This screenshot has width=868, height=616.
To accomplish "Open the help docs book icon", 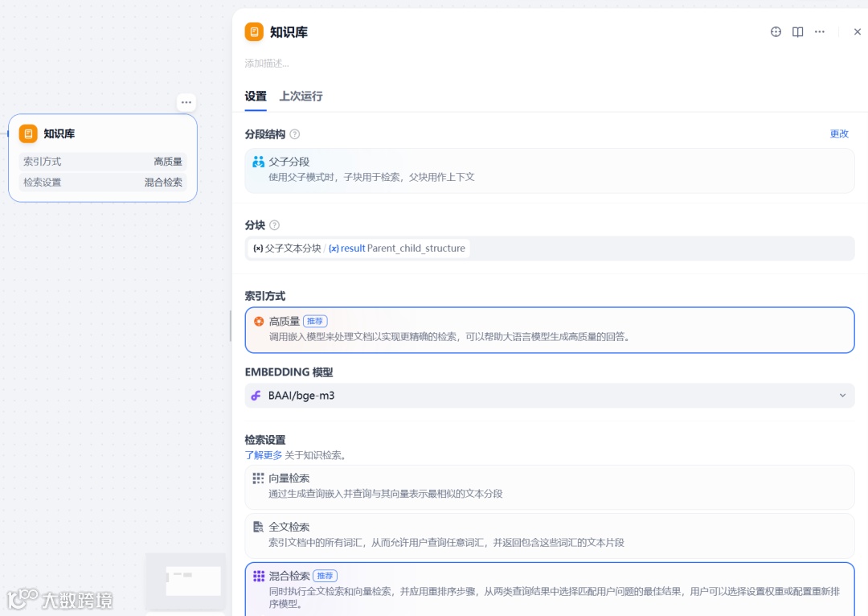I will tap(798, 32).
